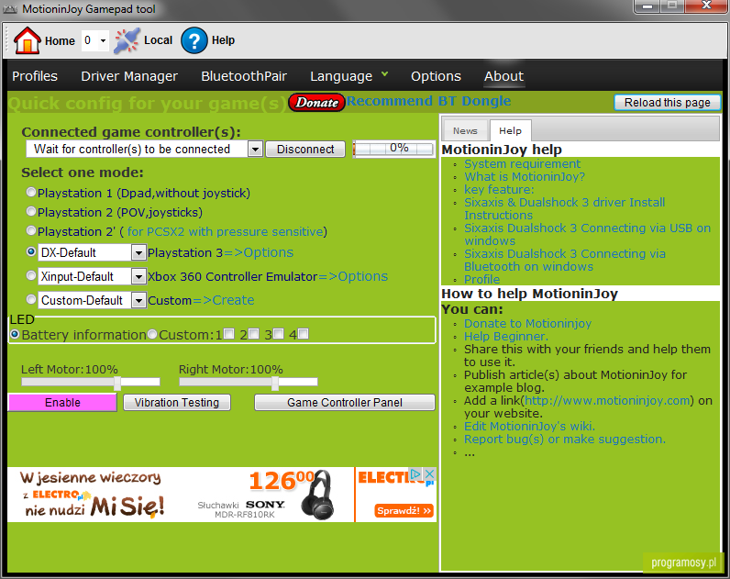Open the key feature: link
This screenshot has width=730, height=579.
coord(499,190)
